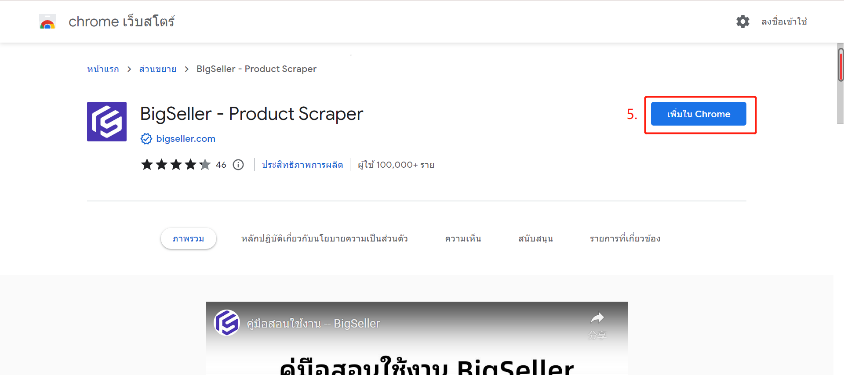Screen dimensions: 844x375
Task: Click the rating info circle icon
Action: click(238, 165)
